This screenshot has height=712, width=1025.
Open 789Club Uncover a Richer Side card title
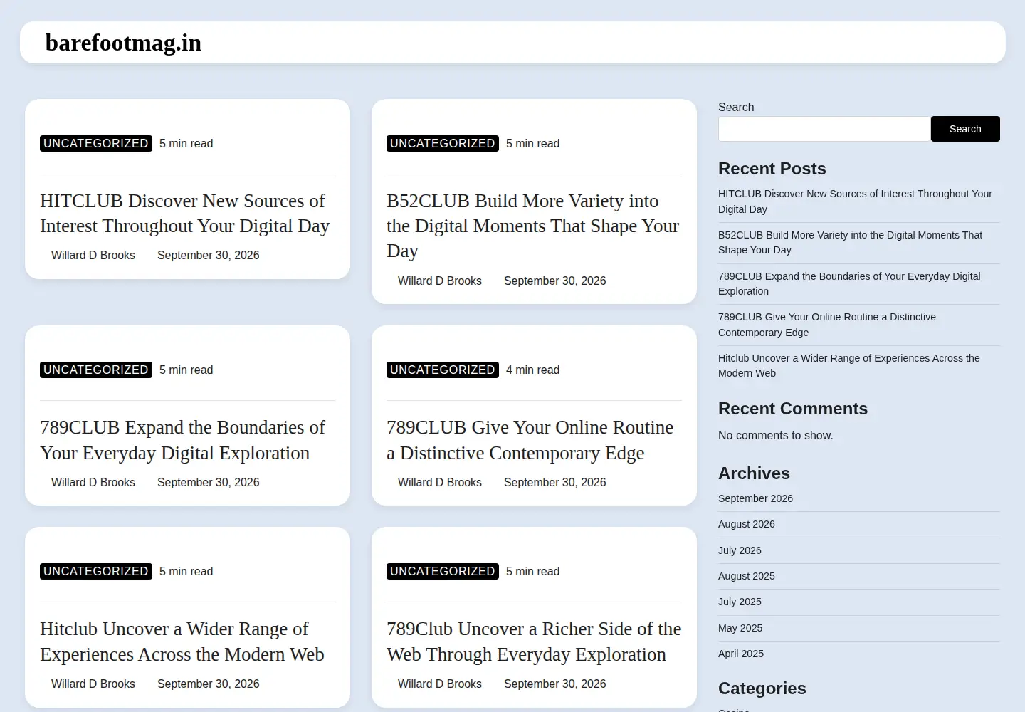(534, 642)
